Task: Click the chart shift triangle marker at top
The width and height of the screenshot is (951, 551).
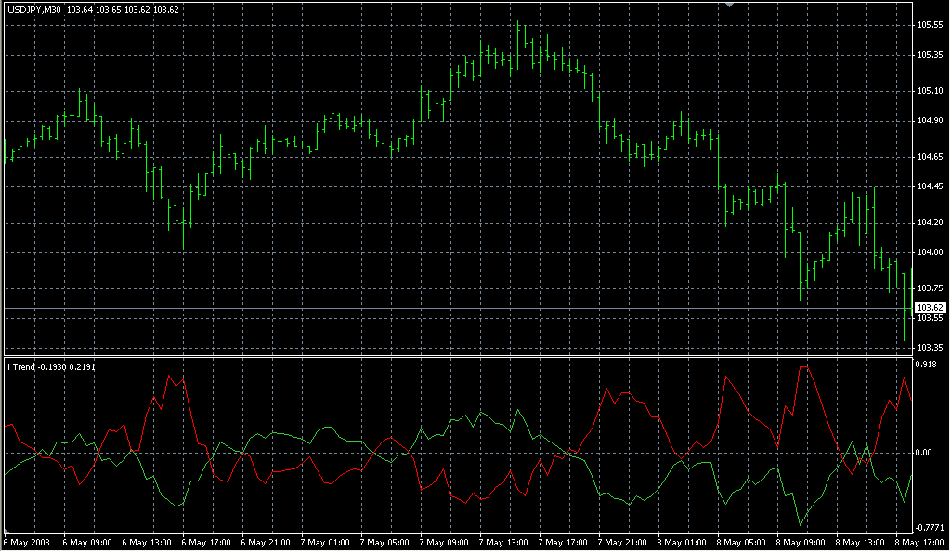Action: pyautogui.click(x=730, y=6)
